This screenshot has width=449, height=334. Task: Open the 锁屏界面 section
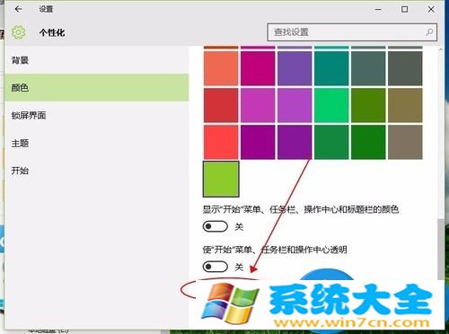96,115
